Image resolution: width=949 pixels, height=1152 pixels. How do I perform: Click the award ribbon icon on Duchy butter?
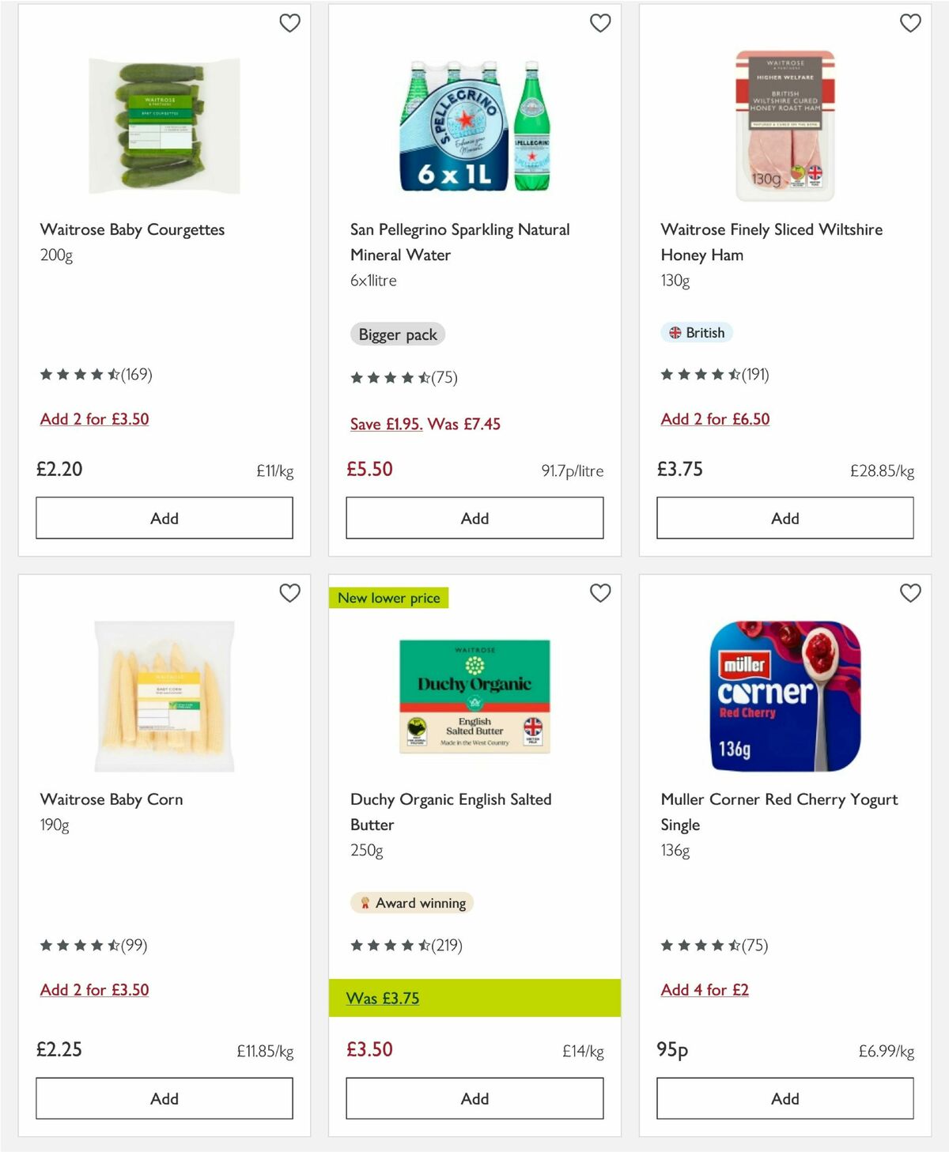coord(366,902)
